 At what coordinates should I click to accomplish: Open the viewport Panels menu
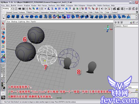33,22
